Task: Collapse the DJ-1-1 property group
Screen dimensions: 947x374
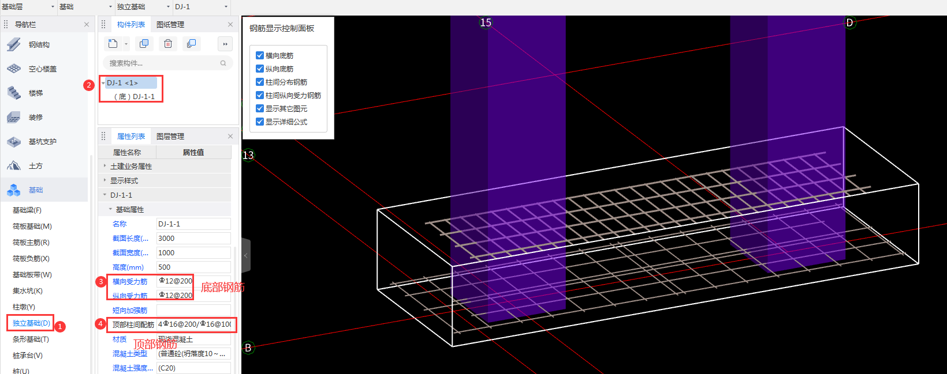Action: (x=105, y=195)
